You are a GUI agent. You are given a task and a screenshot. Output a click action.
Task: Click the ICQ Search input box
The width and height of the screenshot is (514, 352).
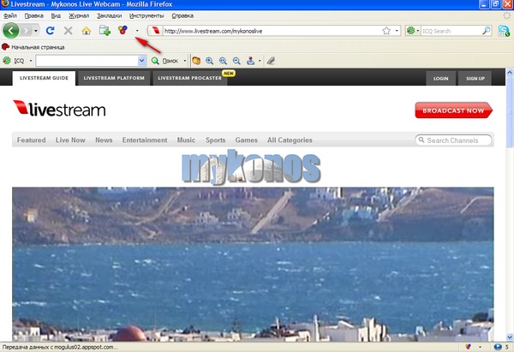click(451, 31)
